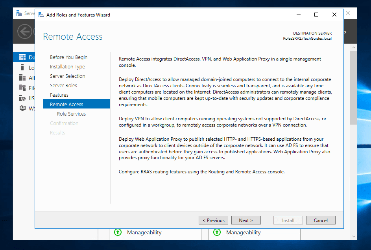The image size is (371, 250).
Task: Open the WSUS icon in Server Manager sidebar
Action: [22, 108]
